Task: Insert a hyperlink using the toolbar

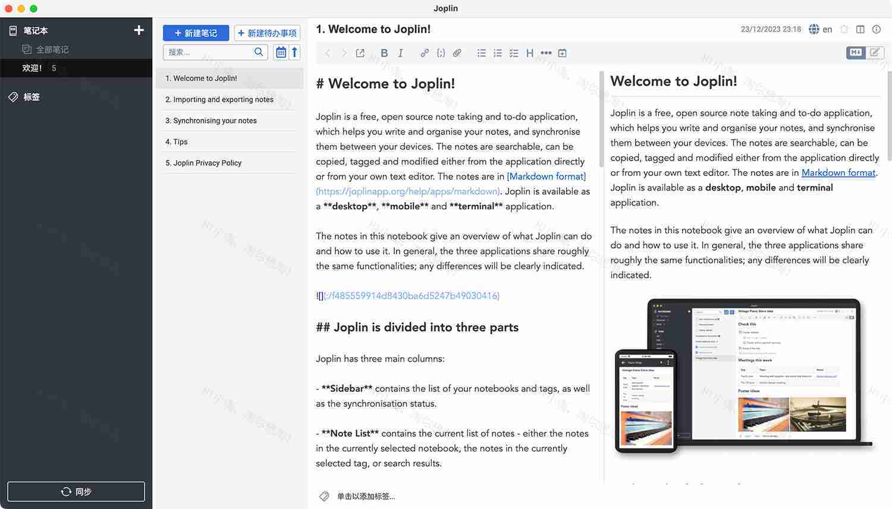Action: [425, 53]
